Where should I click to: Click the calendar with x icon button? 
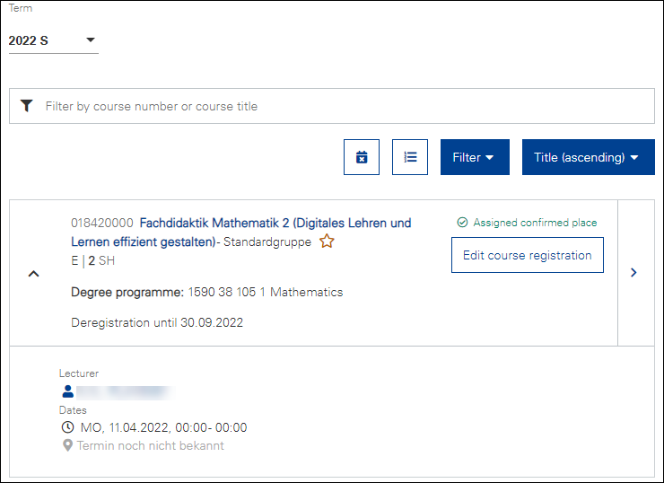pyautogui.click(x=362, y=157)
